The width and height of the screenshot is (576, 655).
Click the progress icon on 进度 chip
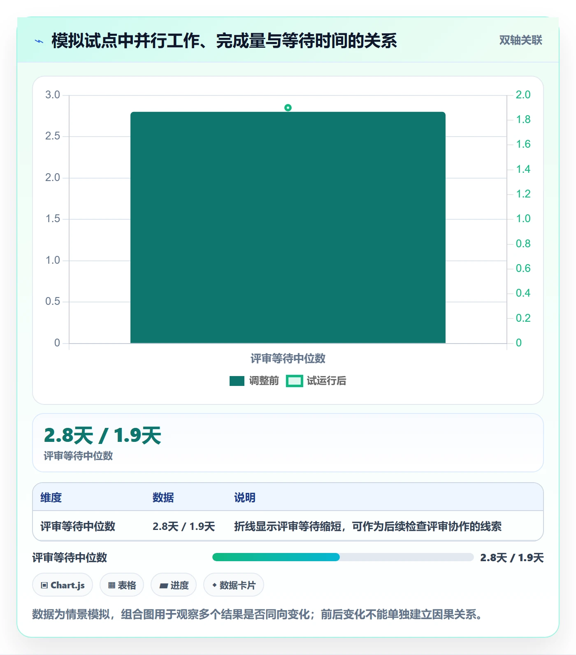[x=164, y=585]
